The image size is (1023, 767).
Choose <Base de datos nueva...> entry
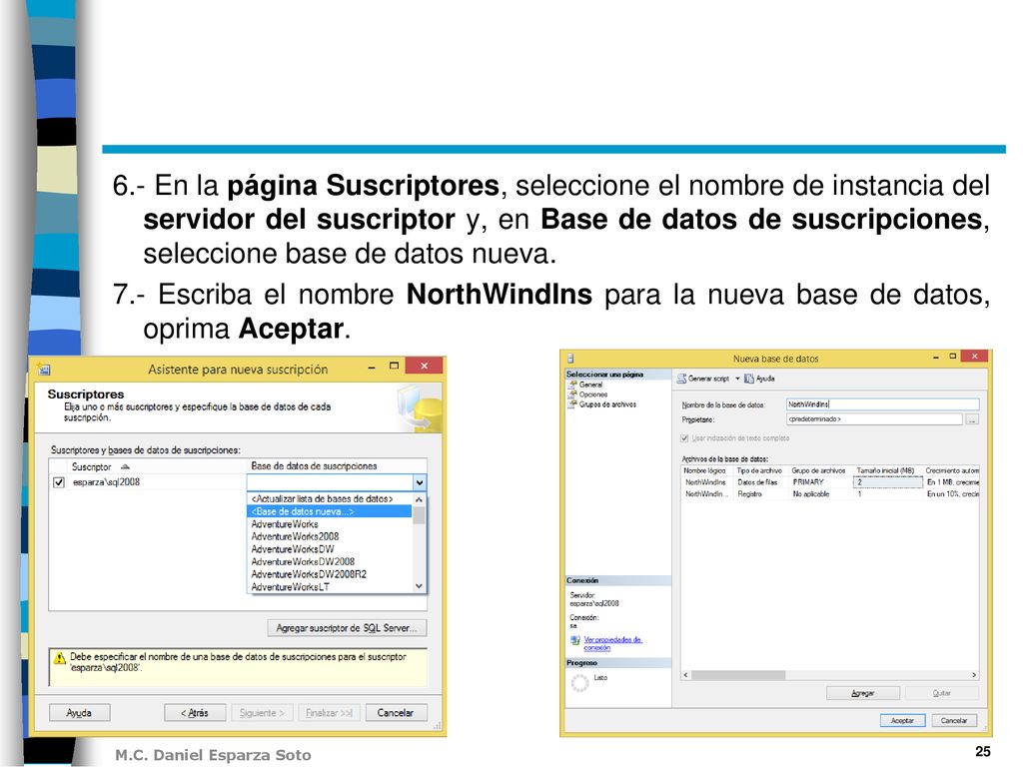(x=329, y=512)
